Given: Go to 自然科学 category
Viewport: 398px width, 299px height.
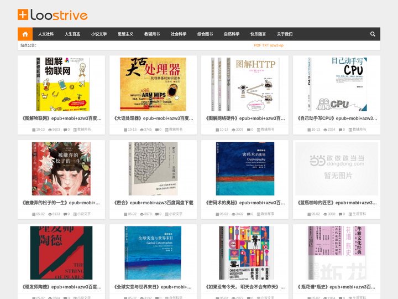Looking at the screenshot, I should coord(232,34).
